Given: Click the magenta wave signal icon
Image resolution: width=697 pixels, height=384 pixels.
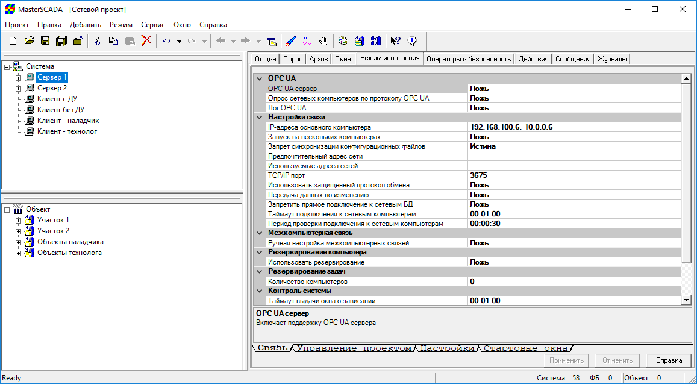Looking at the screenshot, I should (x=307, y=41).
